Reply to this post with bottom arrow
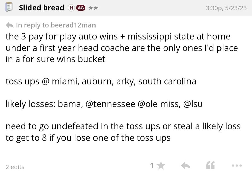The height and width of the screenshot is (177, 252). click(x=185, y=166)
